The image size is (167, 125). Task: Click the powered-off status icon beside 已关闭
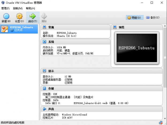pos(12,30)
